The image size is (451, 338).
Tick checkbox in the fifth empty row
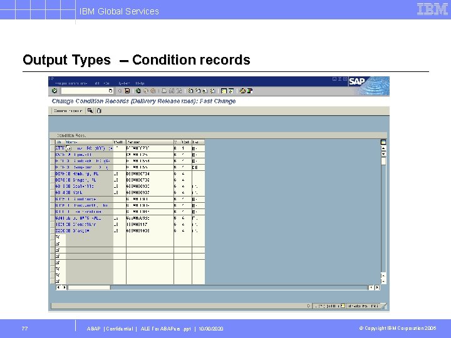[58, 262]
